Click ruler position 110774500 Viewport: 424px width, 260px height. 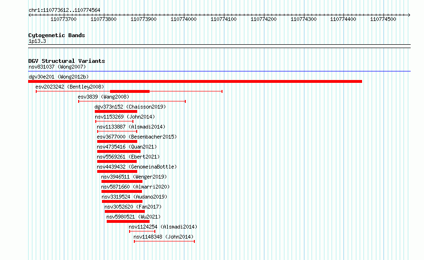point(383,19)
